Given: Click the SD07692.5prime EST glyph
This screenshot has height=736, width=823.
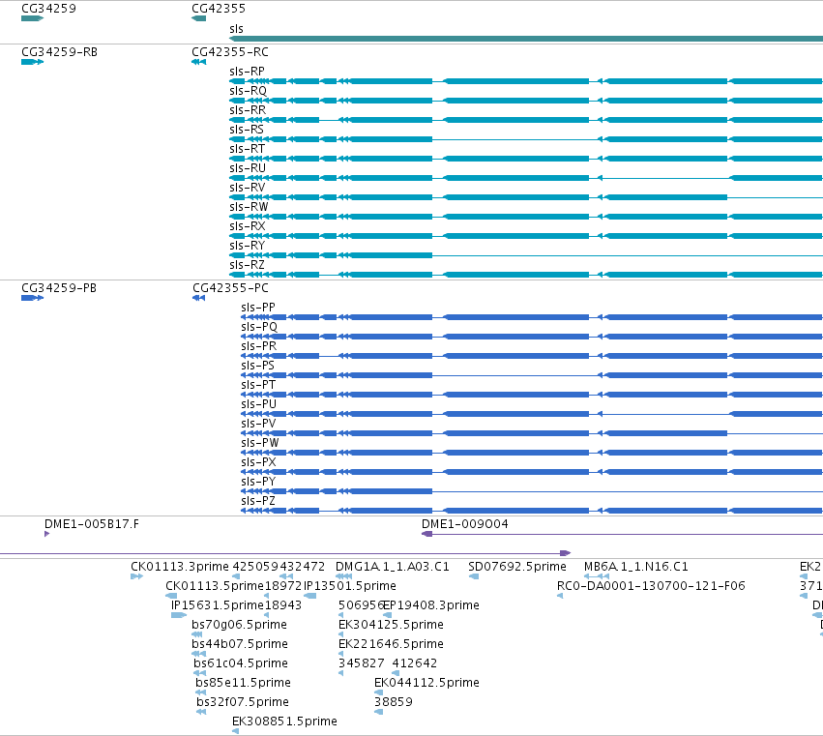Looking at the screenshot, I should pyautogui.click(x=474, y=576).
